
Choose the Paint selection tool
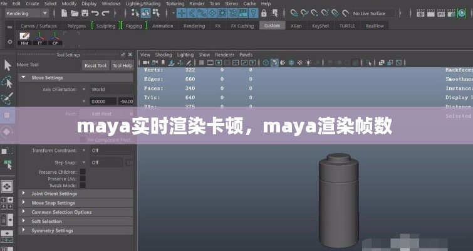(8, 99)
